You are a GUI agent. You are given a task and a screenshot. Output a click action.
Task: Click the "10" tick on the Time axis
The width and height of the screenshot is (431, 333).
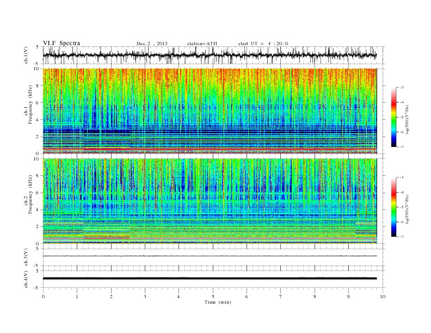(383, 297)
